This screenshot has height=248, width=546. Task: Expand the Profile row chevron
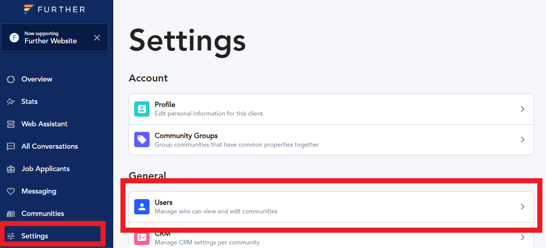(x=523, y=109)
